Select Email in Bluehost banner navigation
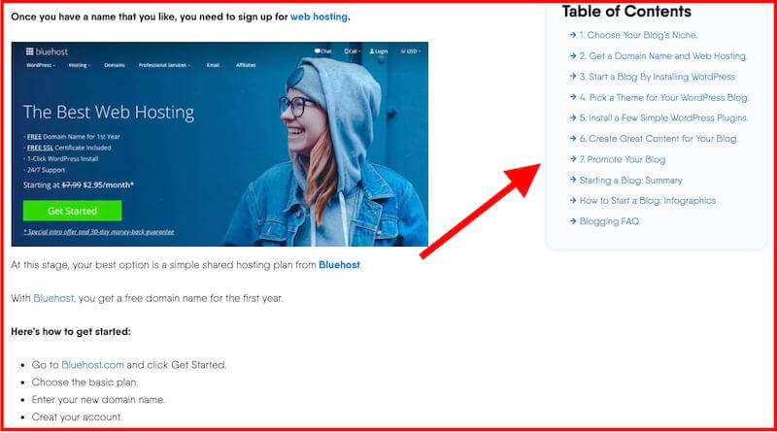This screenshot has height=433, width=777. click(213, 65)
